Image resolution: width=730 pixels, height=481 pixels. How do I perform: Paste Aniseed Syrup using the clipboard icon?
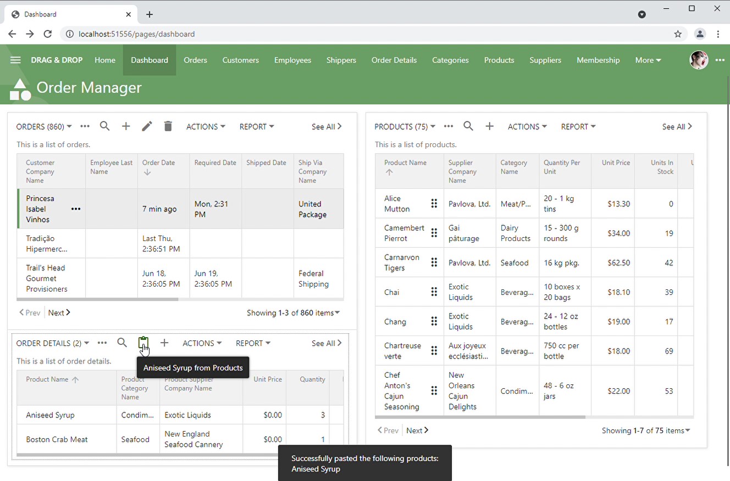143,343
